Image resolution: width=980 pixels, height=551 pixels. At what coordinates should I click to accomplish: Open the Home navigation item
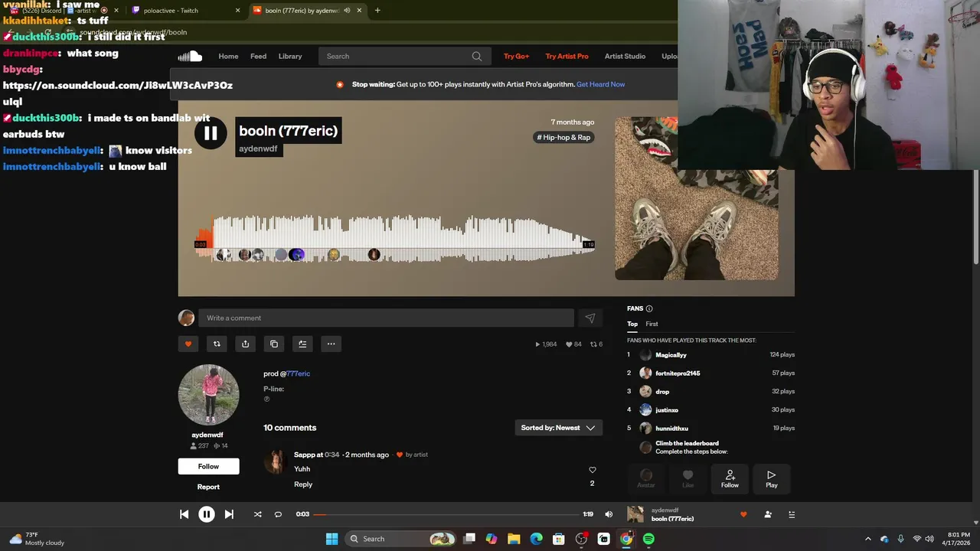[228, 56]
